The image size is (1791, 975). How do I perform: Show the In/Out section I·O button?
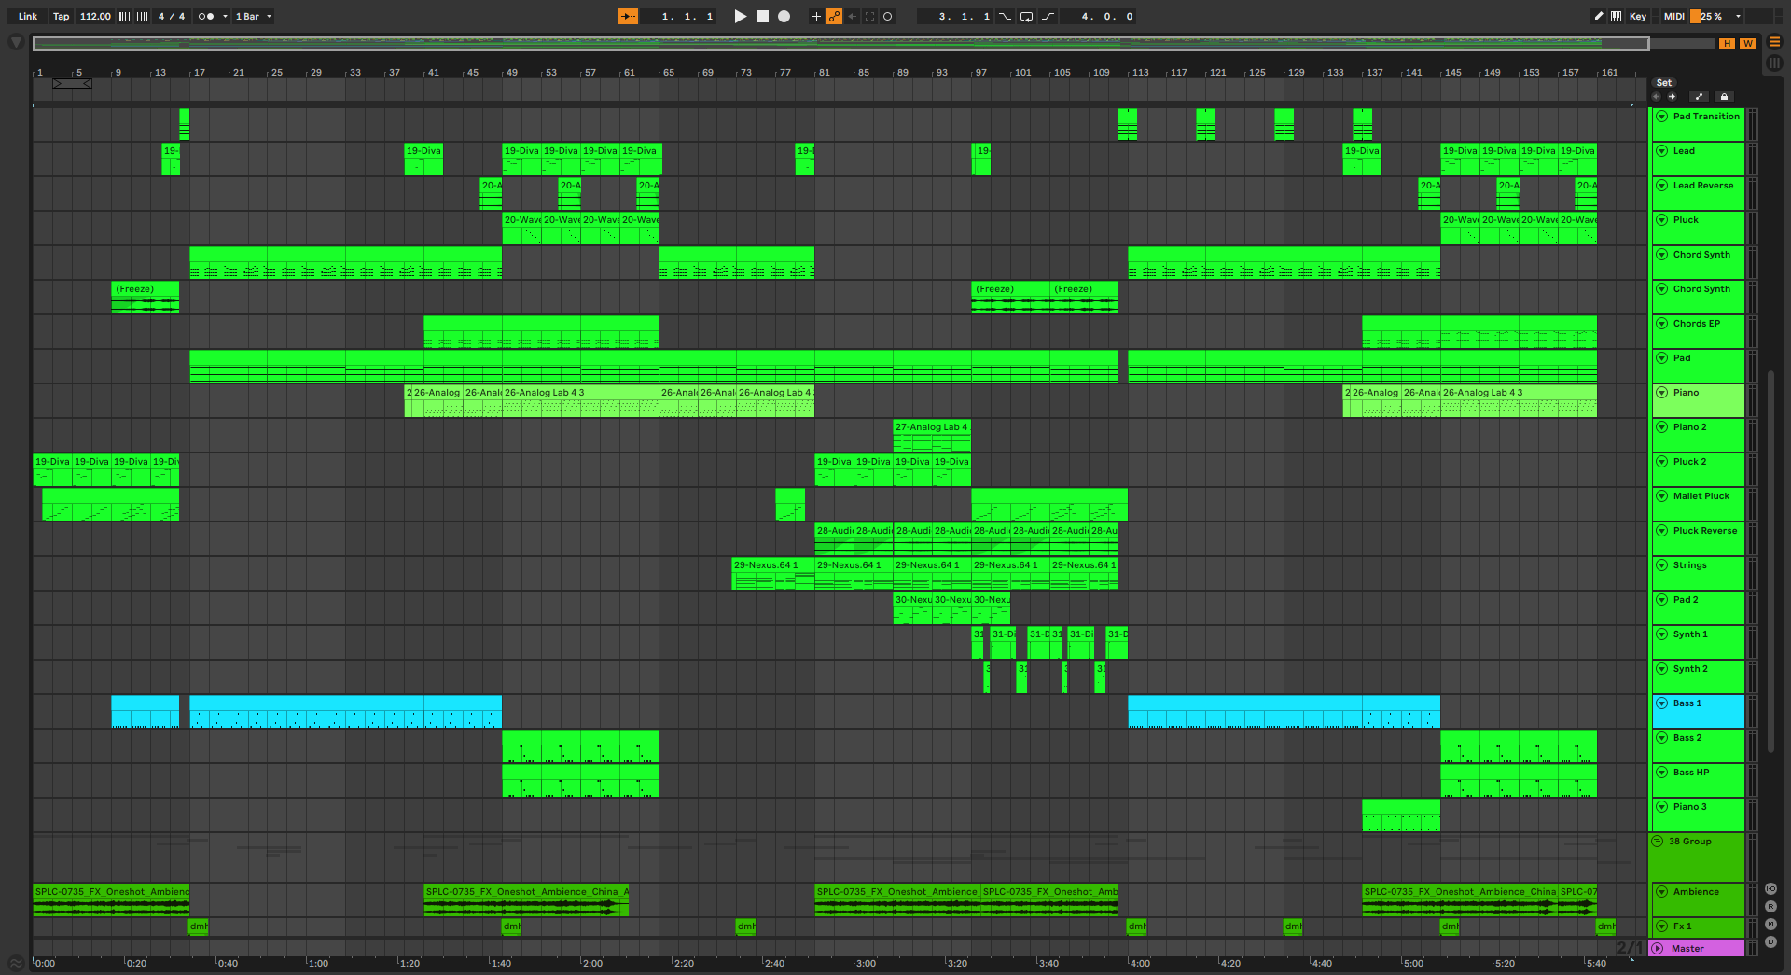[1770, 889]
